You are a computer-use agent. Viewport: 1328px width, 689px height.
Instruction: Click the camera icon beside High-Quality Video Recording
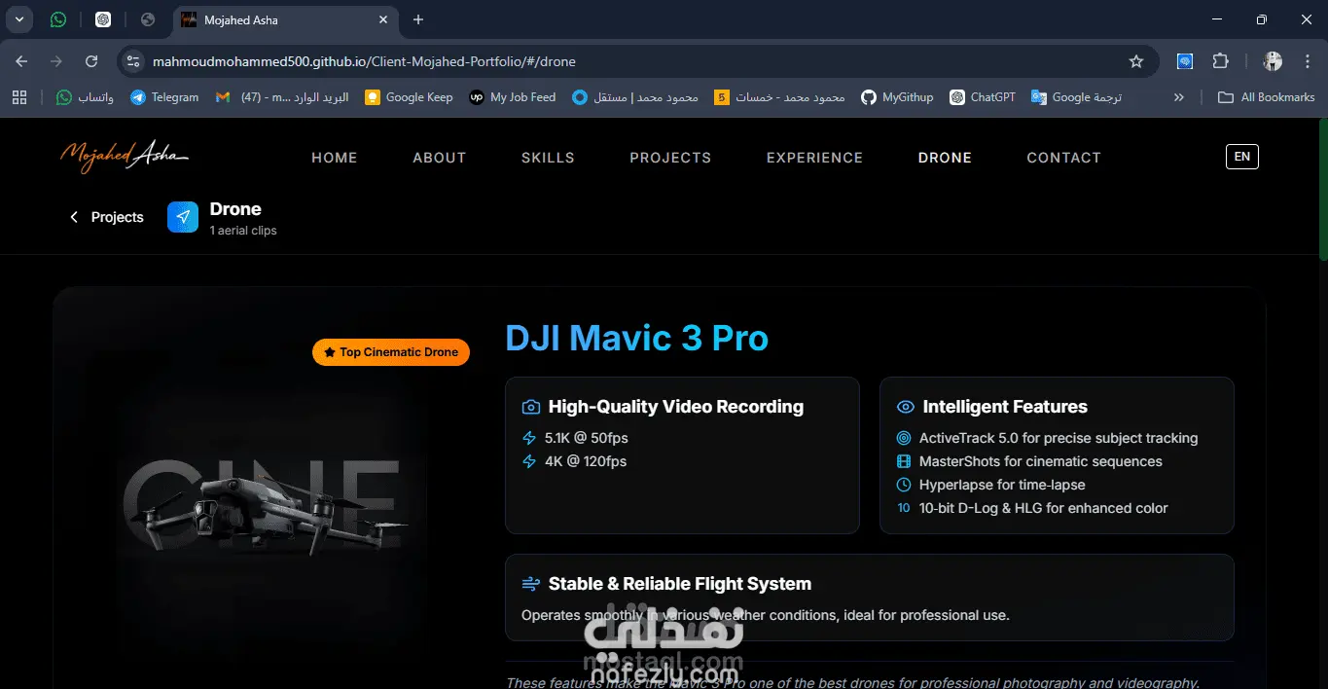coord(531,408)
